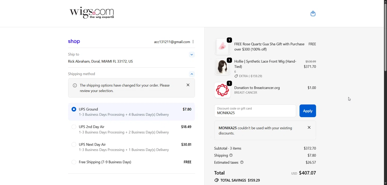
Task: Collapse the Shipping method section
Action: (192, 74)
